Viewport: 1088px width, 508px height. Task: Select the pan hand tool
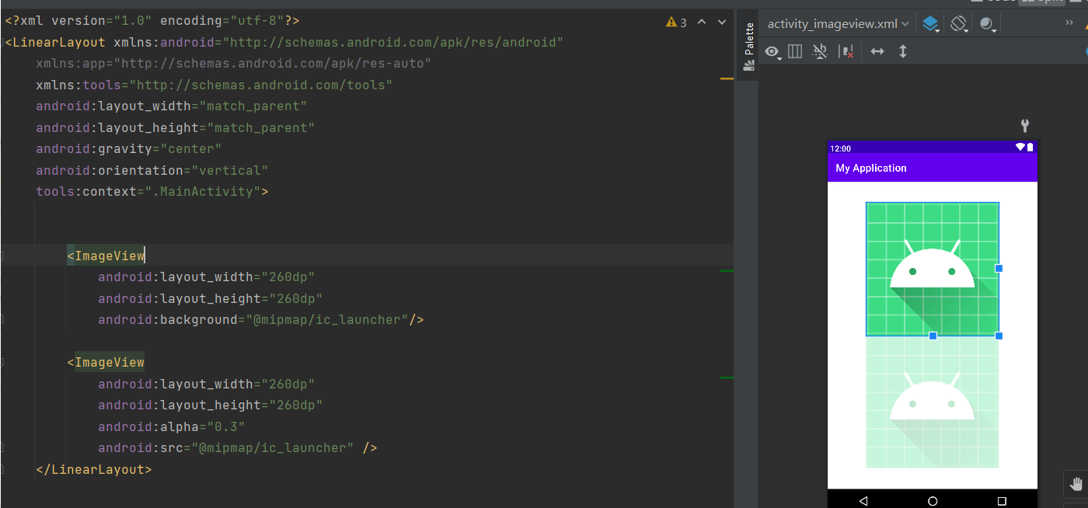coord(1076,485)
